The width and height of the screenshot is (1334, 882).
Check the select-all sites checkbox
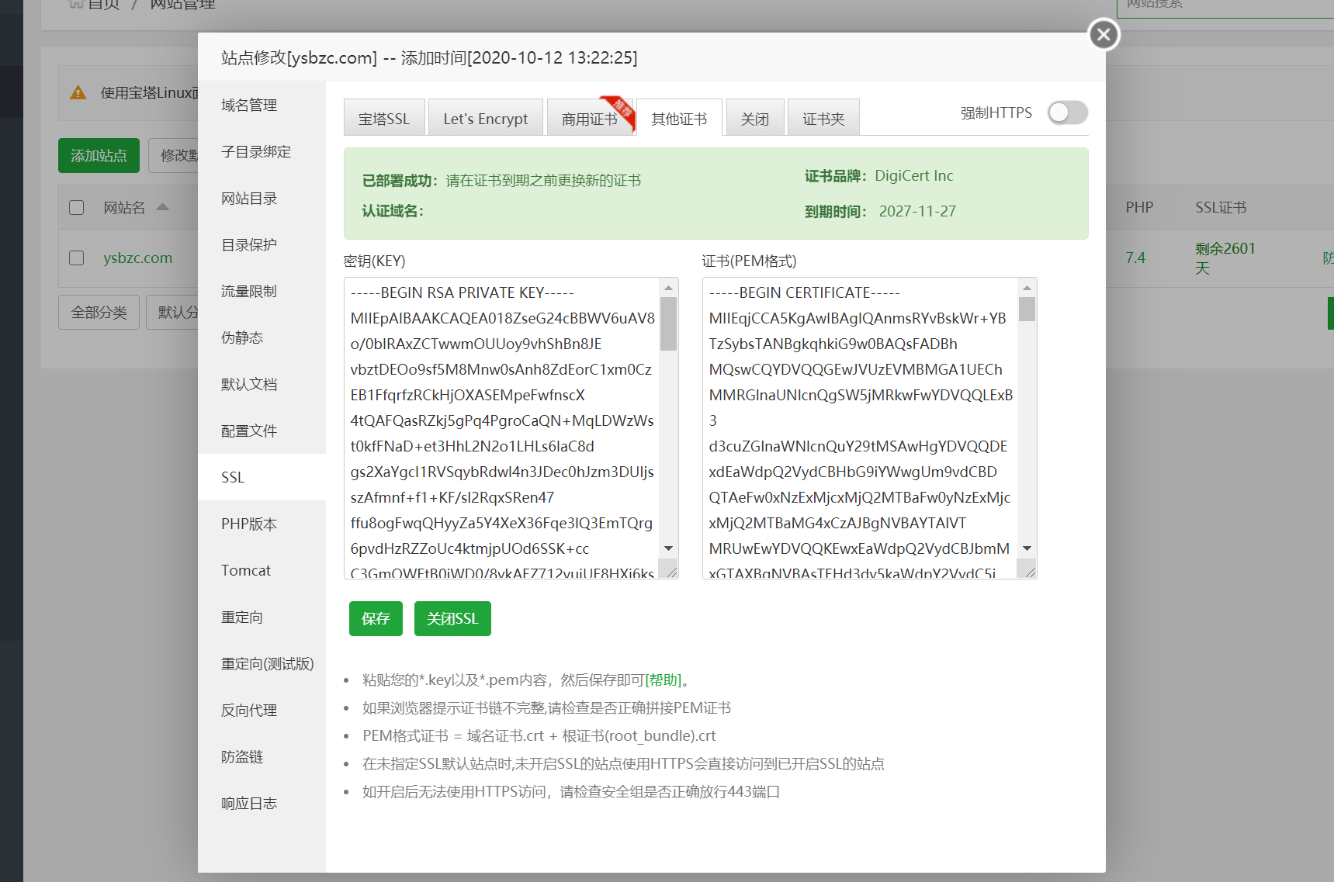(x=77, y=208)
